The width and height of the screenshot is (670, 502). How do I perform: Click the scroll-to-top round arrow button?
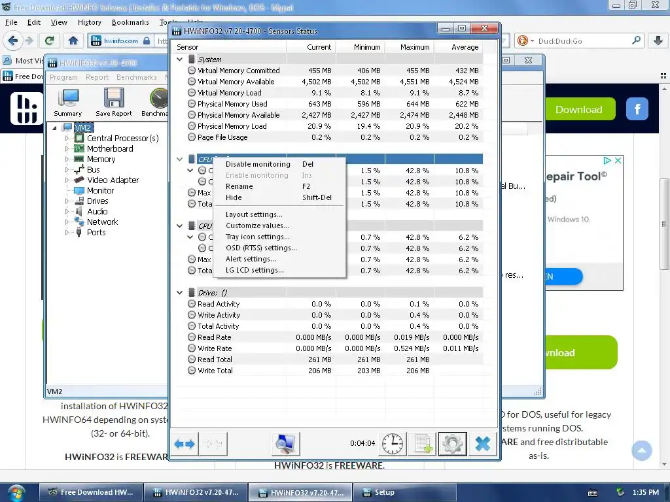[642, 450]
